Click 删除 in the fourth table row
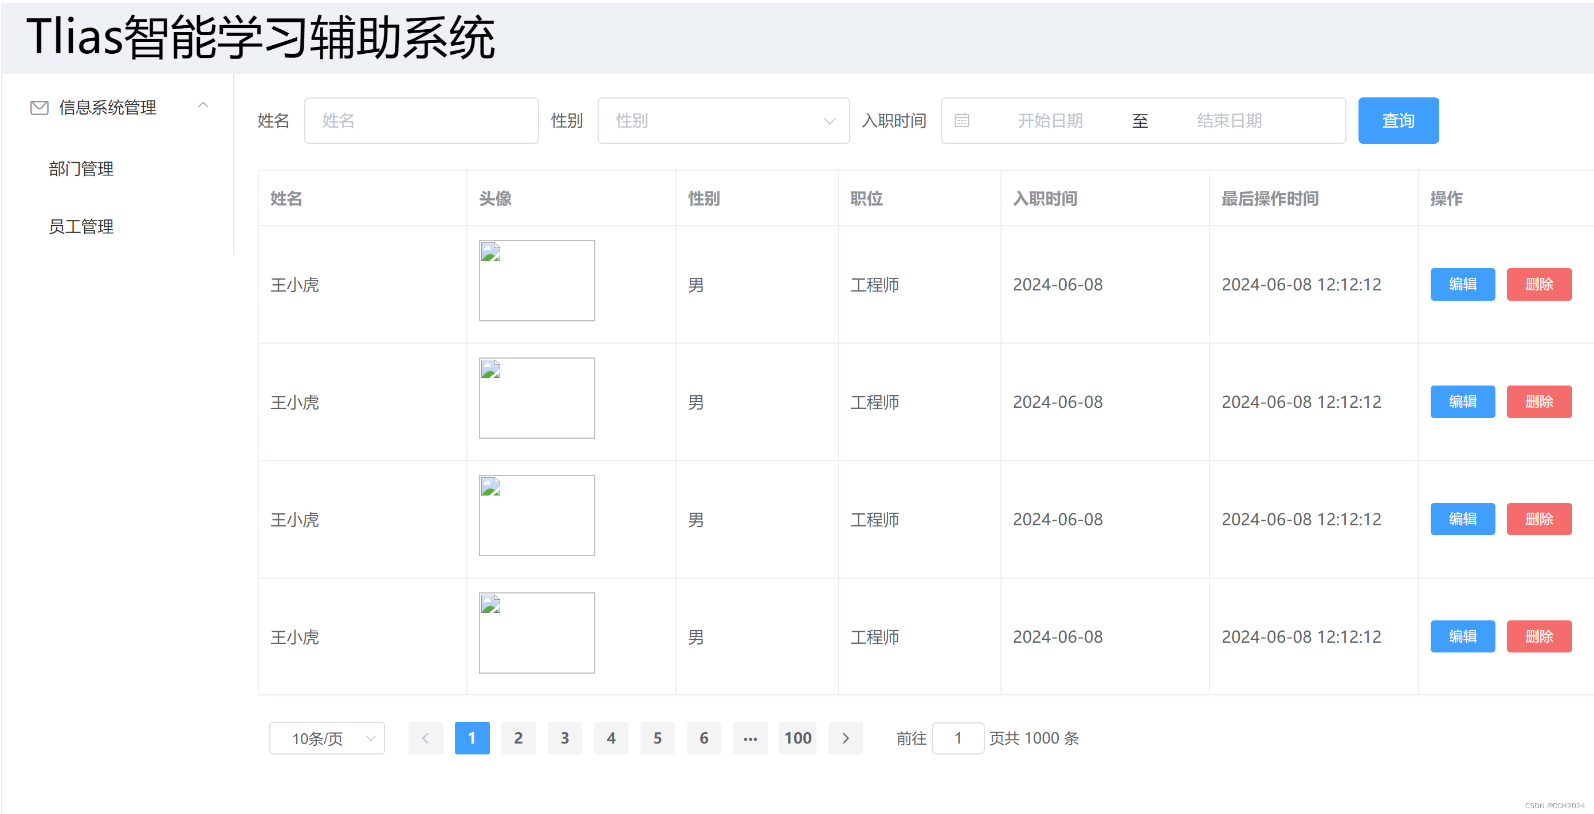The image size is (1594, 814). click(1539, 636)
